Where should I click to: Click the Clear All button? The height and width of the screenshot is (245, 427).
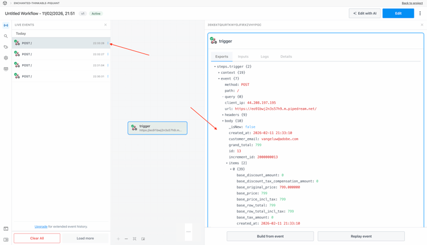point(37,238)
